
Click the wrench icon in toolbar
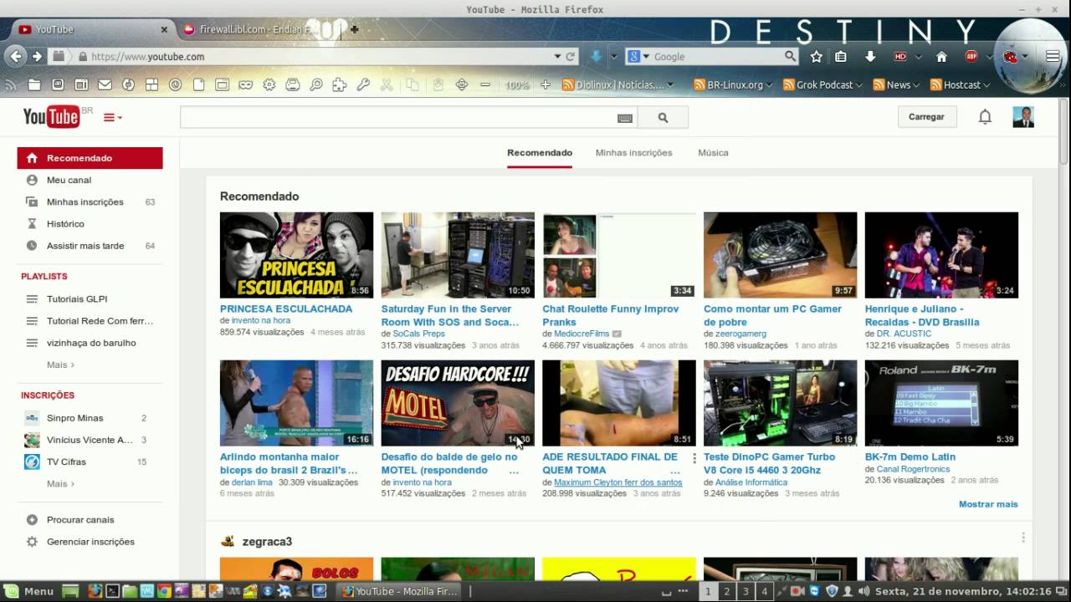click(363, 84)
